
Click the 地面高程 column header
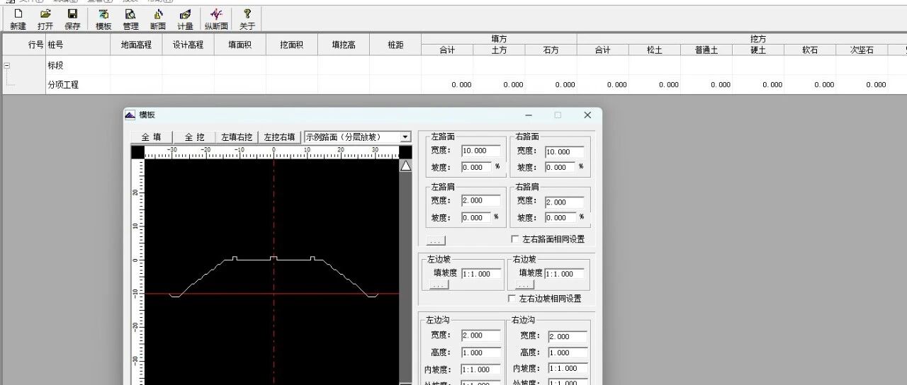point(136,45)
